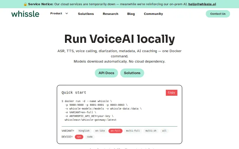Select the all variant
This screenshot has height=149, width=239.
click(164, 131)
